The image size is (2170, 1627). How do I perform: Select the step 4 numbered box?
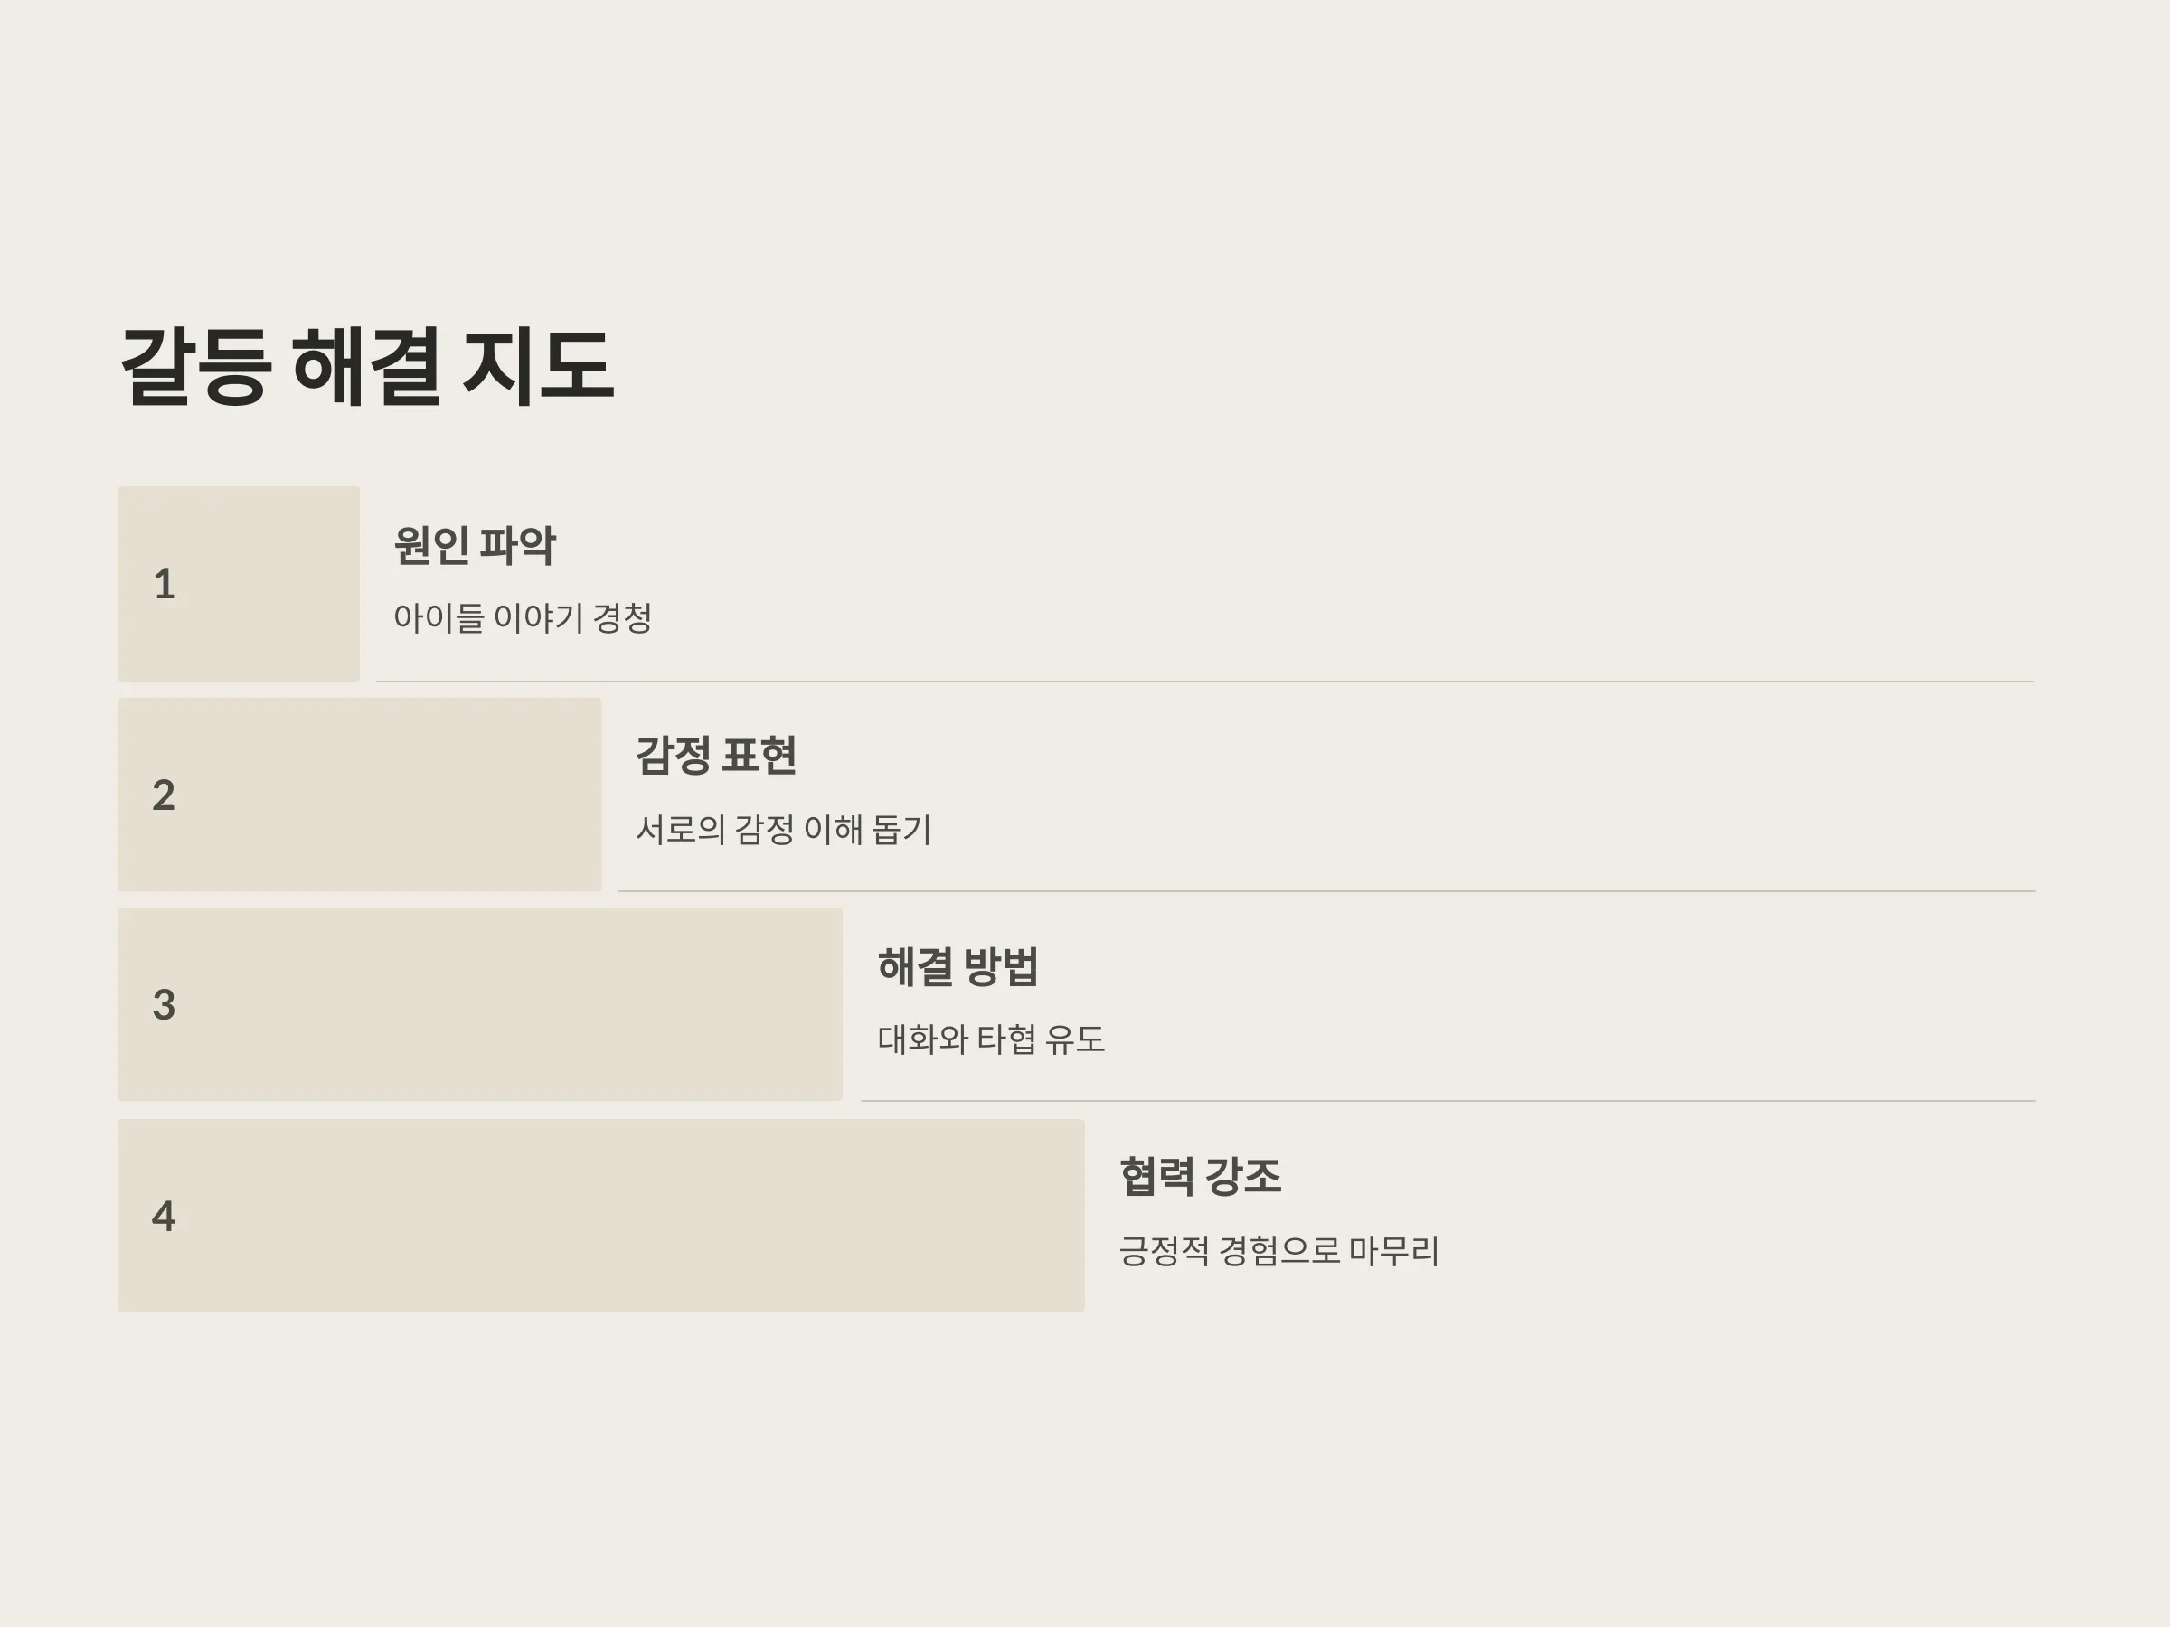pyautogui.click(x=601, y=1216)
